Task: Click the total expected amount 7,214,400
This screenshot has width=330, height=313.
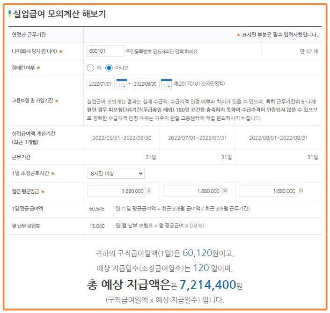Action: 208,284
